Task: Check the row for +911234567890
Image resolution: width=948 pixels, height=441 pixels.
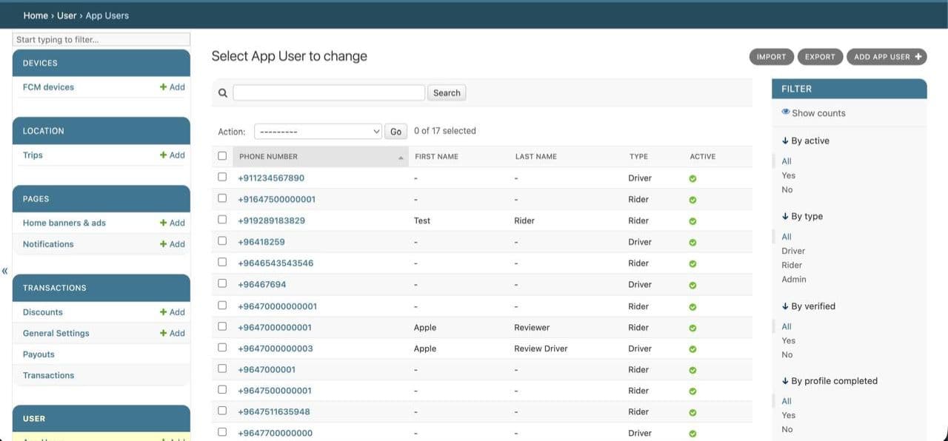Action: point(222,177)
